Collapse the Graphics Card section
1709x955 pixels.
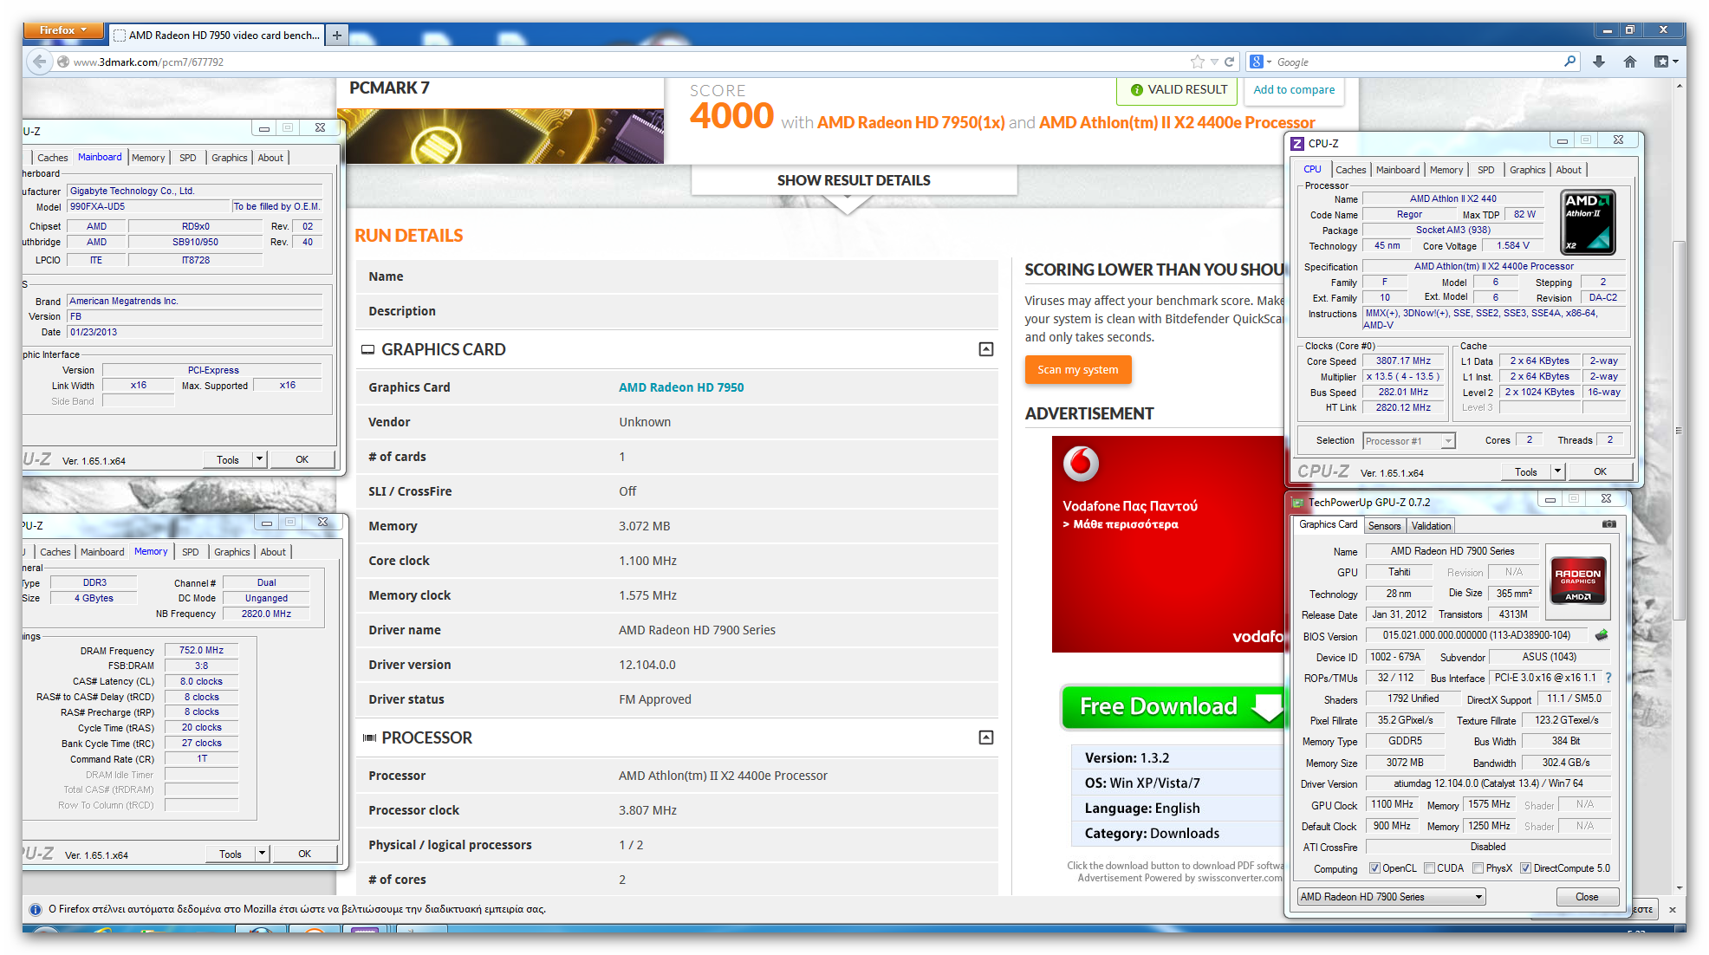click(x=986, y=349)
